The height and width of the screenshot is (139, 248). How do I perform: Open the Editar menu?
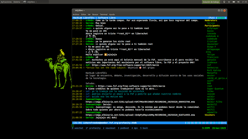click(x=83, y=14)
